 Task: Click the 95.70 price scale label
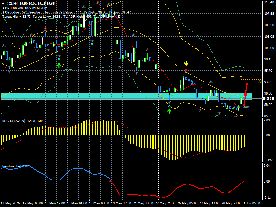[269, 71]
